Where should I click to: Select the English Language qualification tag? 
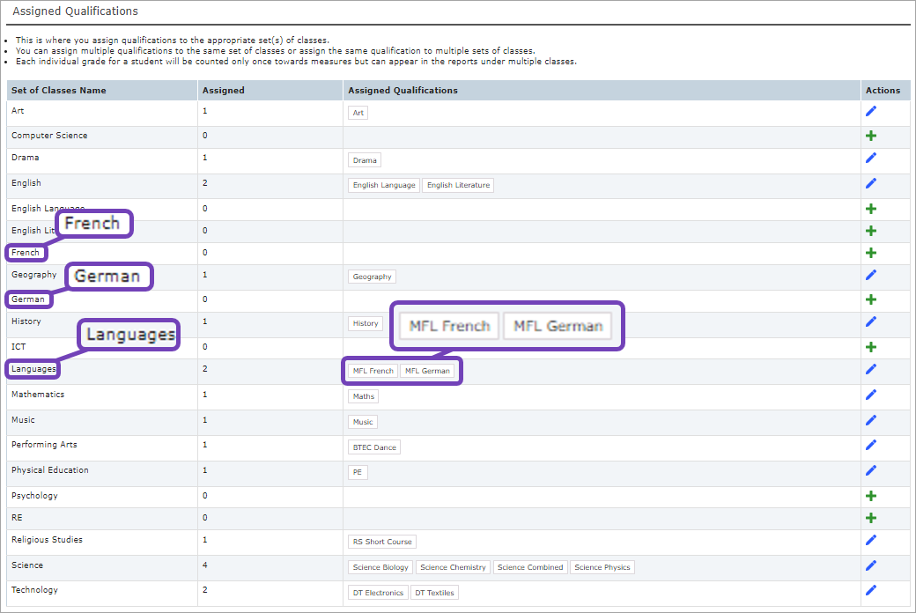(383, 186)
